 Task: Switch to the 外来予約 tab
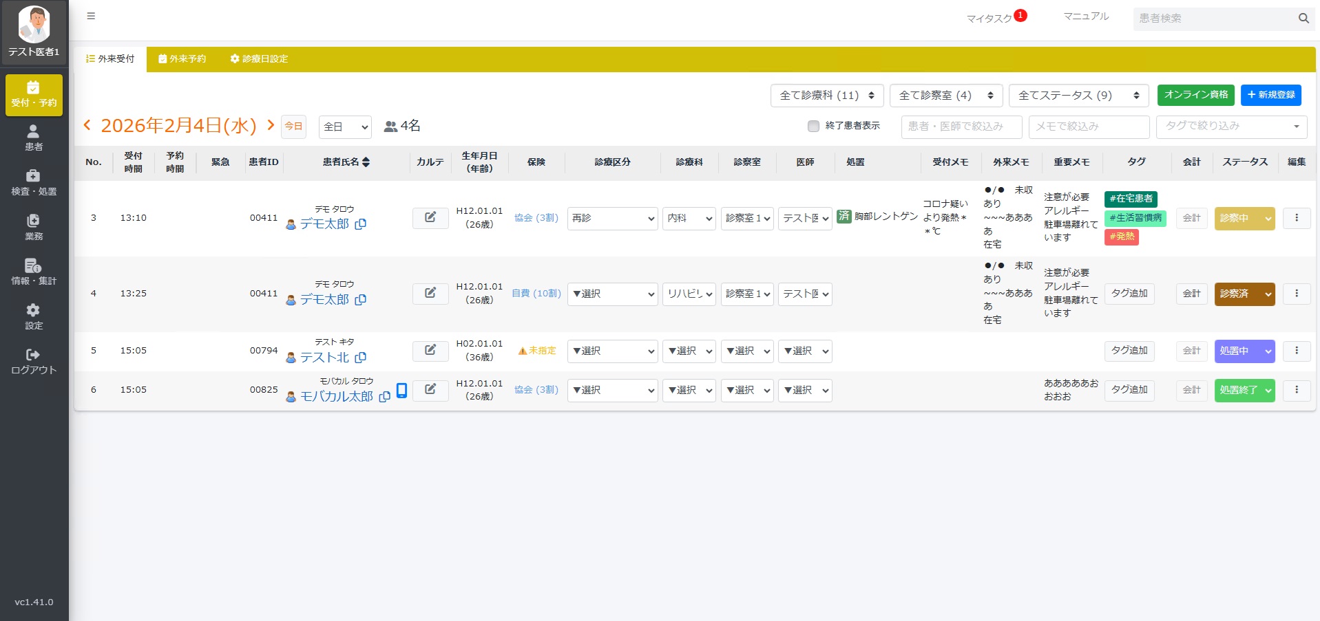(x=182, y=59)
